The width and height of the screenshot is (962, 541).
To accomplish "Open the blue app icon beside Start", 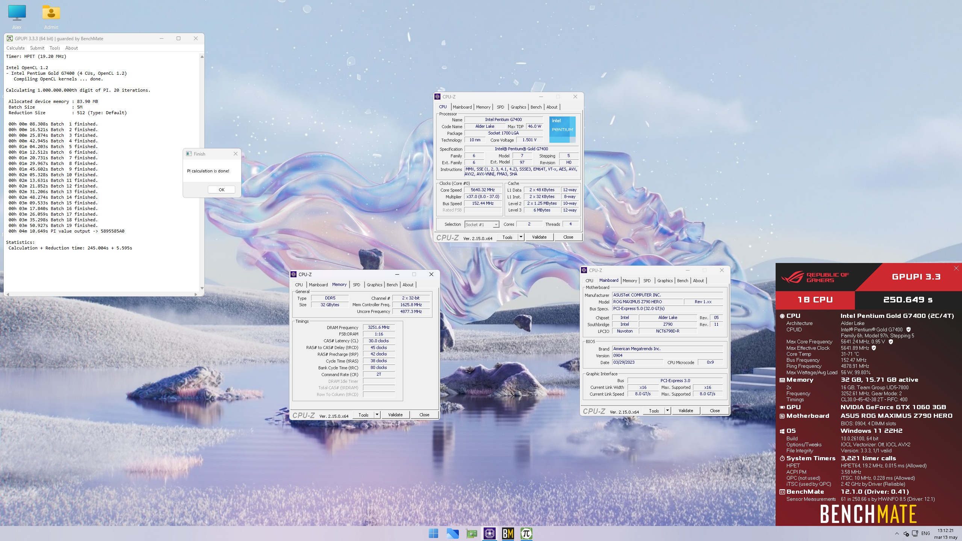I will (452, 533).
